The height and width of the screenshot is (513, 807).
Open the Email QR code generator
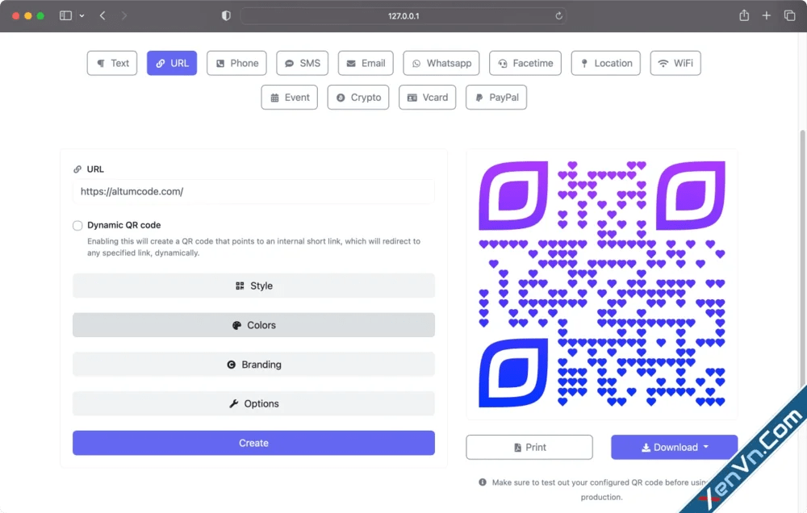[x=365, y=63]
